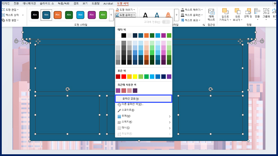Apply the dark teal Abc shape style

[46, 15]
